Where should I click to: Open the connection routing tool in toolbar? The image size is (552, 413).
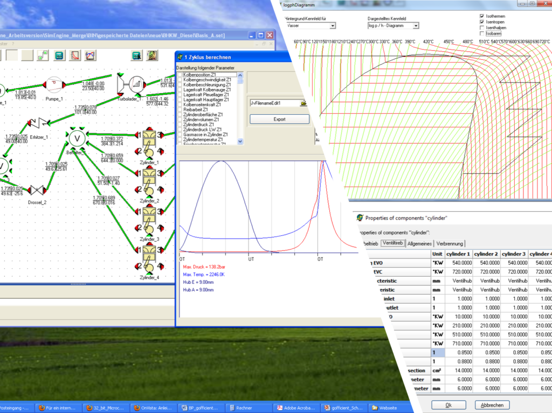(43, 55)
